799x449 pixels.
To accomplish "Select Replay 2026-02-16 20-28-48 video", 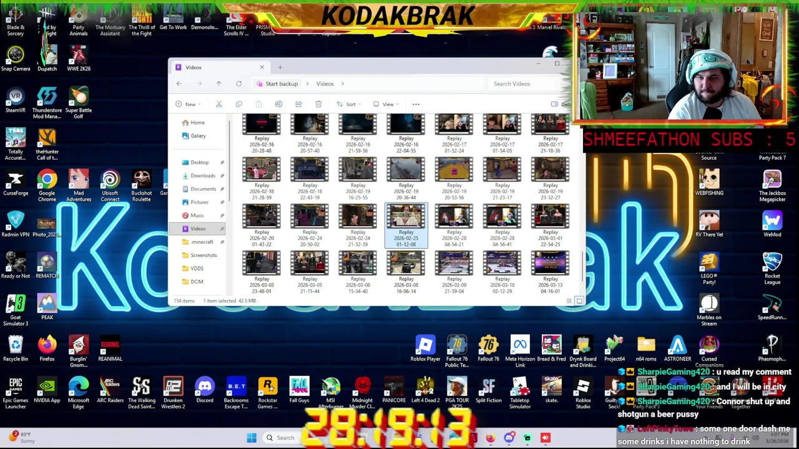I will [262, 133].
